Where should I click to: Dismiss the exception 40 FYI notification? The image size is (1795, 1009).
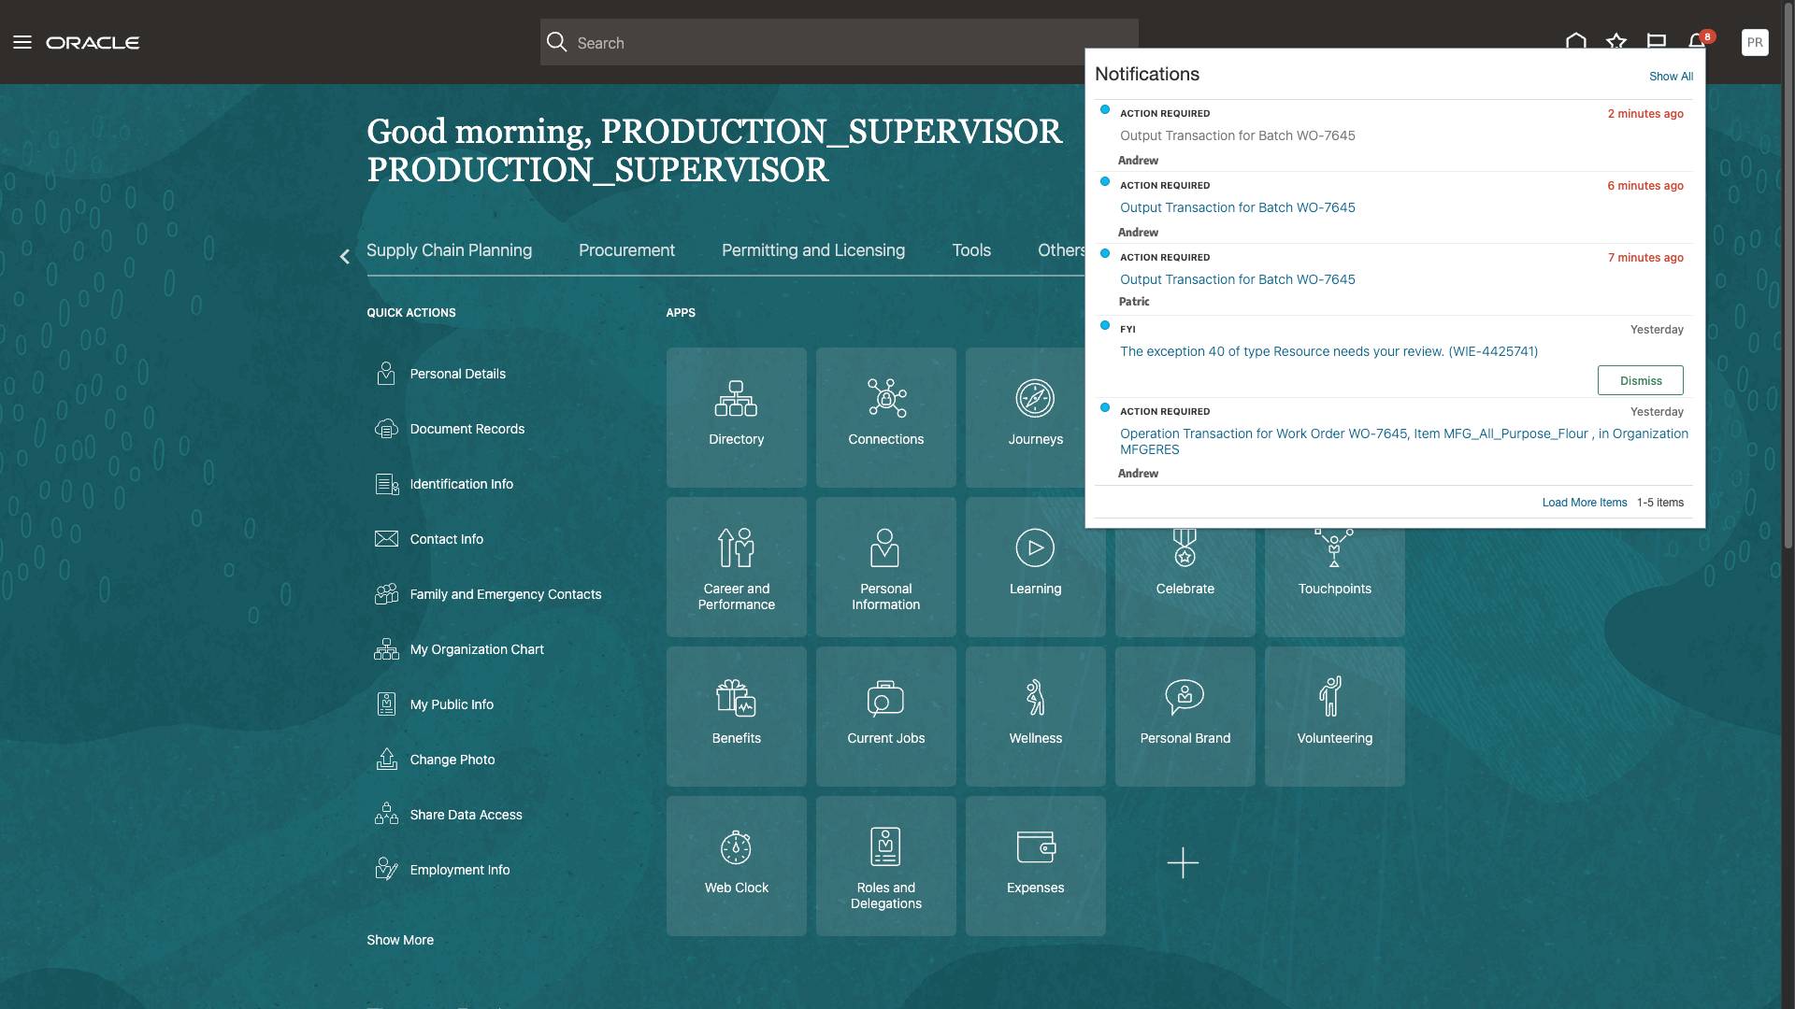(x=1640, y=380)
